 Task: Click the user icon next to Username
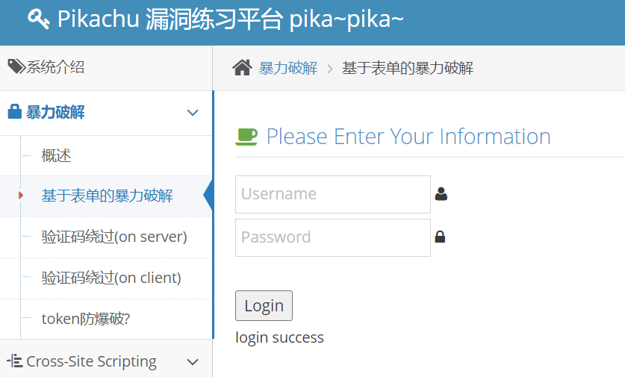[x=441, y=194]
